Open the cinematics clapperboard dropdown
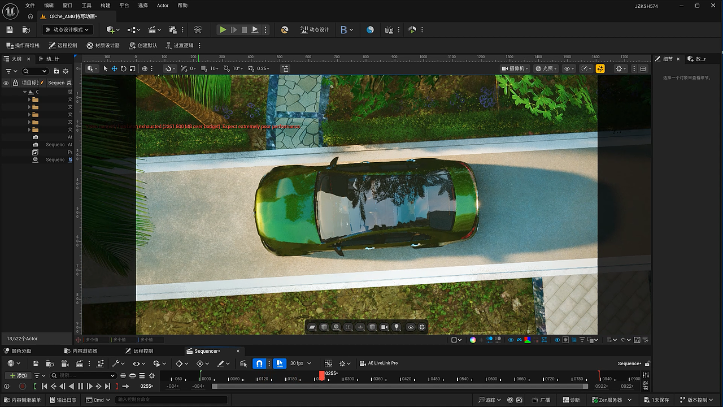 coord(154,29)
